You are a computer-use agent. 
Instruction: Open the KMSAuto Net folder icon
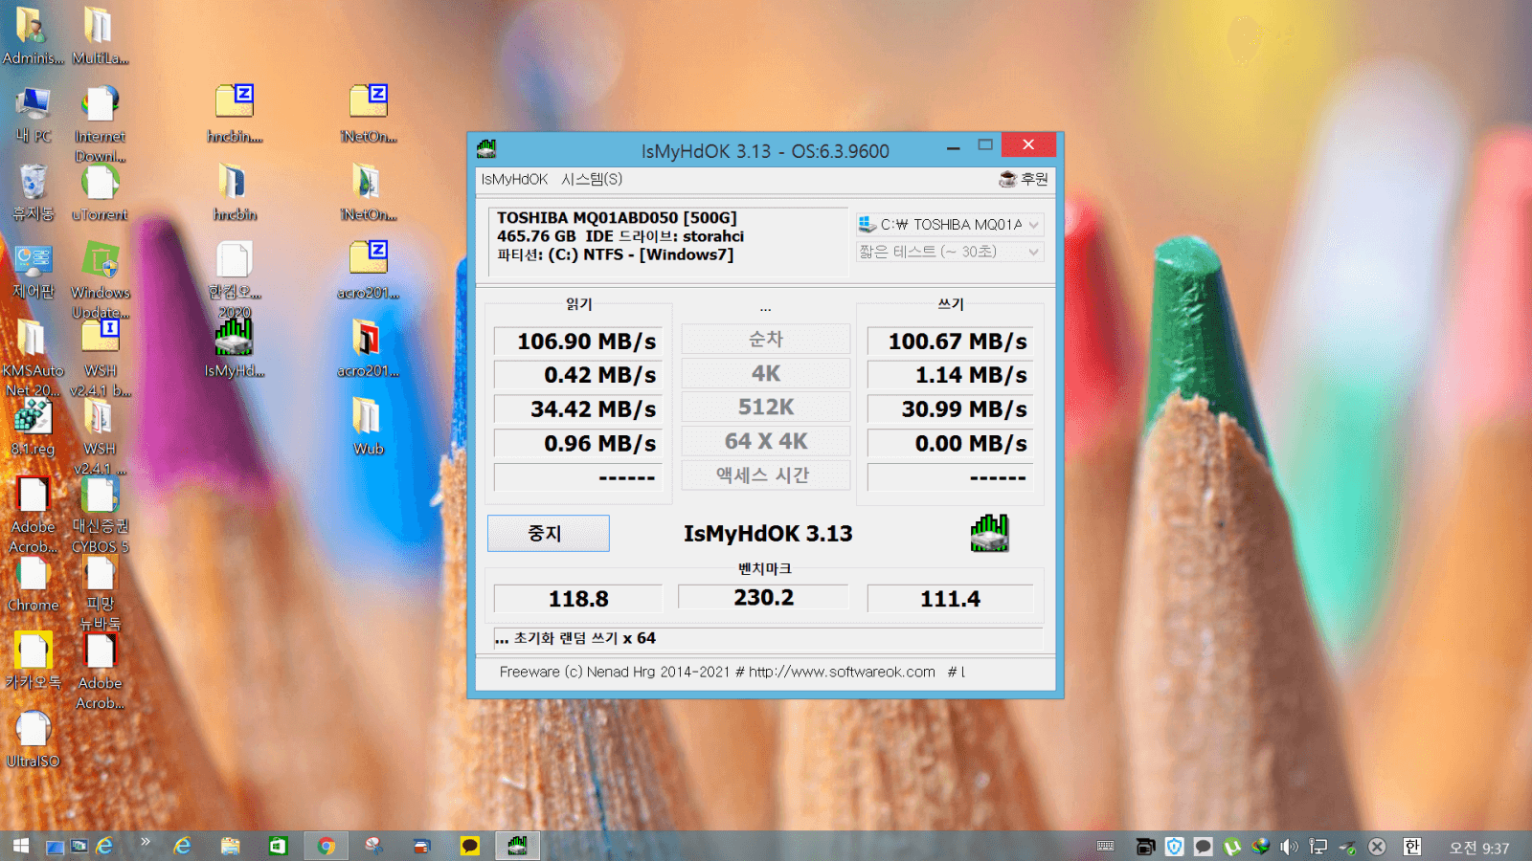tap(34, 358)
